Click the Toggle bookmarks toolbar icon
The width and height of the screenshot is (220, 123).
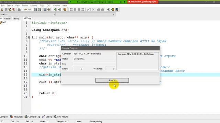tap(113, 10)
